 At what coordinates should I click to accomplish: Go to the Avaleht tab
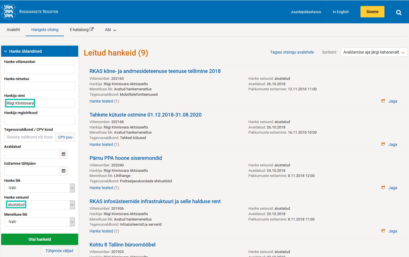tap(13, 30)
